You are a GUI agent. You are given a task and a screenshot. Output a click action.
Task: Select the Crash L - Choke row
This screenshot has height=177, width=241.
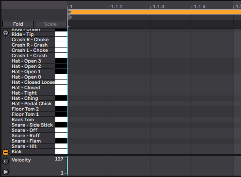click(32, 50)
